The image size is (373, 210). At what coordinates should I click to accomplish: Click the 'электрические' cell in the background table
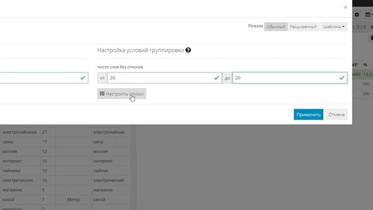click(x=20, y=180)
